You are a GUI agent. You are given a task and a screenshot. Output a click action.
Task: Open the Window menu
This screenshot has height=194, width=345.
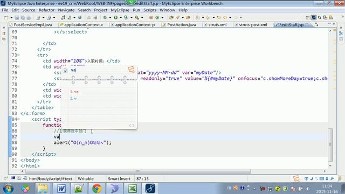[167, 10]
